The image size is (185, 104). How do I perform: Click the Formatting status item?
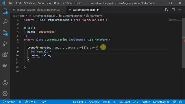tap(161, 102)
